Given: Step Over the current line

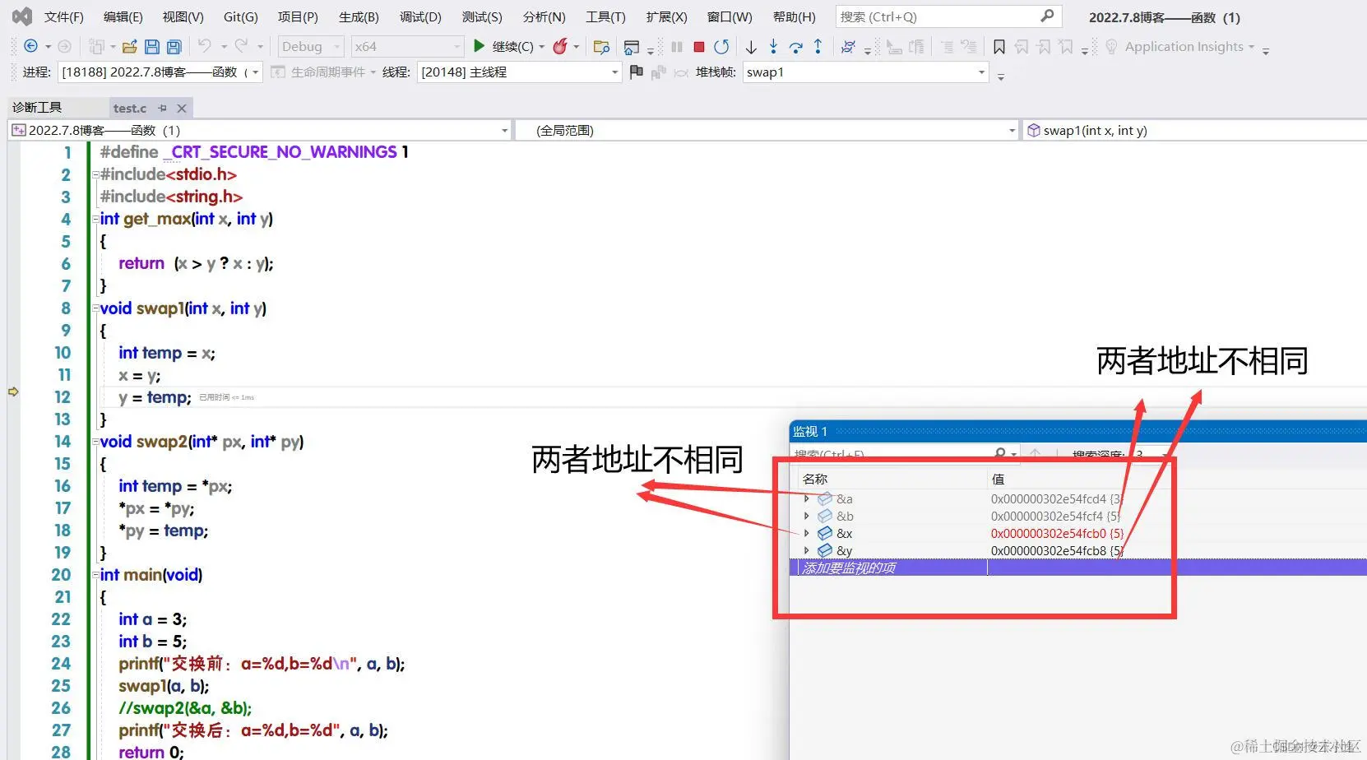Looking at the screenshot, I should [x=795, y=47].
